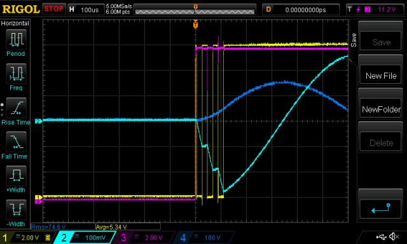Screen dimensions: 407x244
Task: Select the Period measurement icon
Action: pos(16,39)
